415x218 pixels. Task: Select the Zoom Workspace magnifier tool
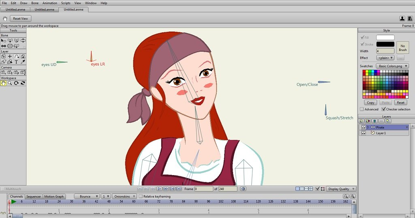(x=10, y=83)
